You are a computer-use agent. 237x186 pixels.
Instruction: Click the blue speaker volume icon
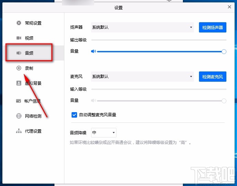(x=93, y=51)
